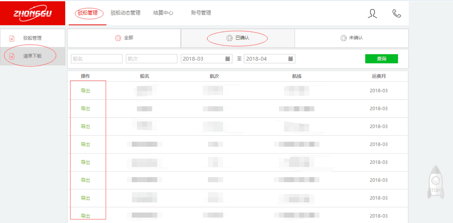Click the icon on 全部 tab
453x223 pixels.
[x=118, y=38]
